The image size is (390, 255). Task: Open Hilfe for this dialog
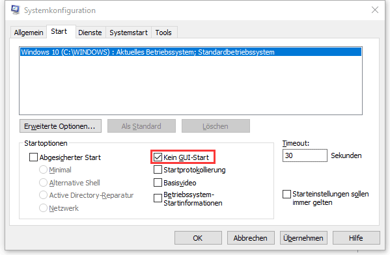click(356, 238)
